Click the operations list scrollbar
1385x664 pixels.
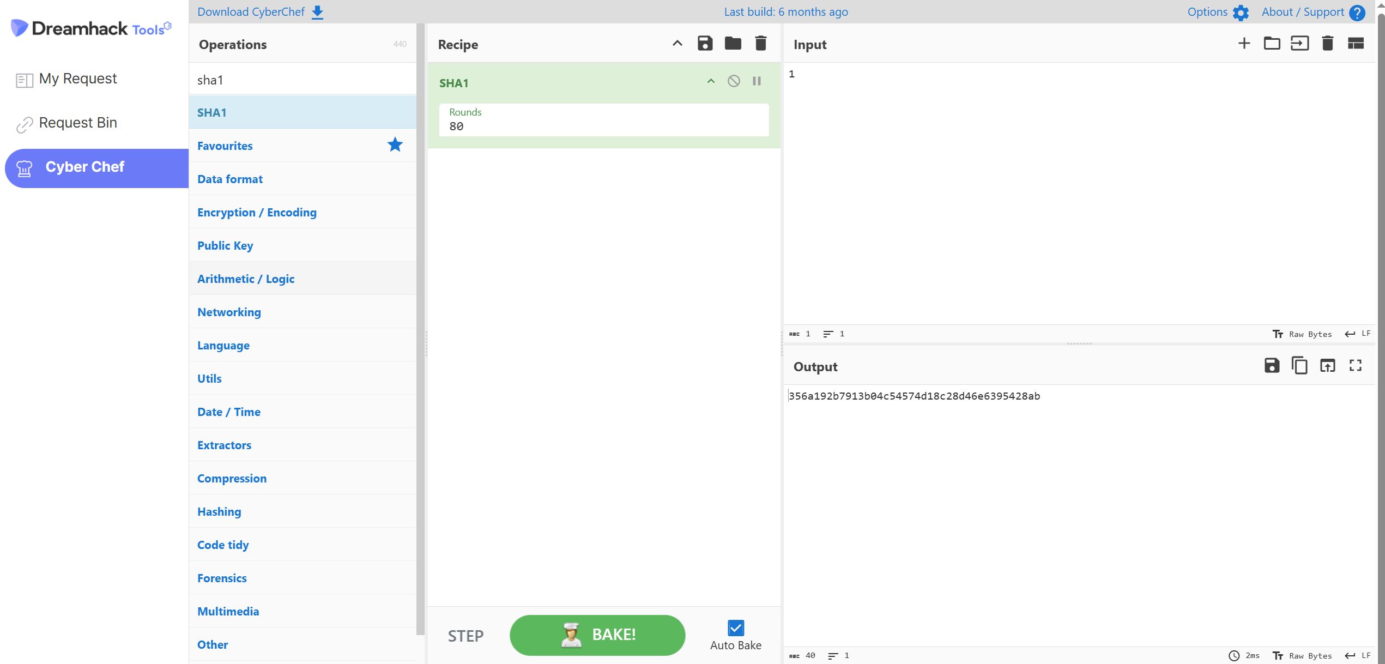[420, 327]
